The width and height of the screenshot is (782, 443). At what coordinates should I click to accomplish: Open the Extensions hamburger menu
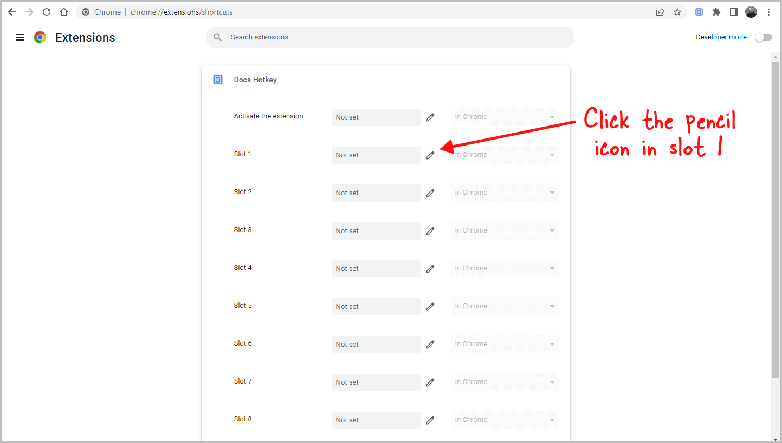coord(20,37)
